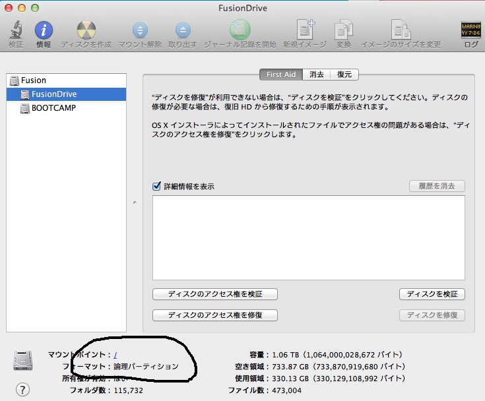Click the フォルダ数 115,732 value
Screen dimensions: 485x401
click(x=129, y=390)
